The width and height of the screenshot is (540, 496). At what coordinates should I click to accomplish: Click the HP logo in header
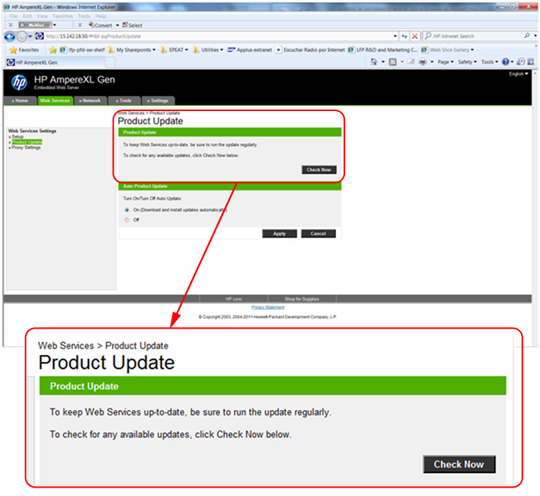coord(19,83)
